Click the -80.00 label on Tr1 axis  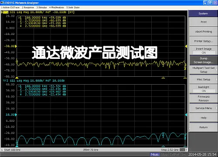[x=10, y=77]
